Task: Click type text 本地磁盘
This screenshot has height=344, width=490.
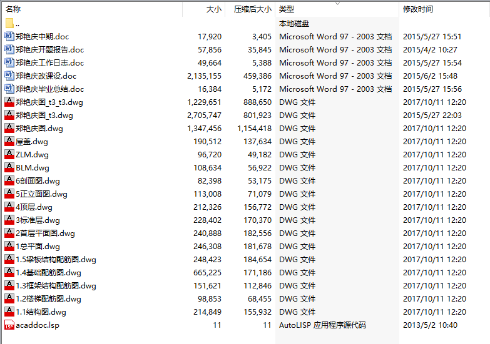Action: [294, 24]
